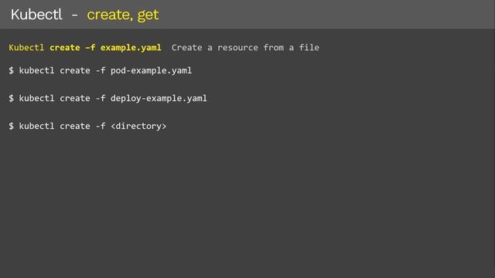Click the command '$ kubectl create -f <directory>'
Image resolution: width=495 pixels, height=278 pixels.
pyautogui.click(x=87, y=126)
